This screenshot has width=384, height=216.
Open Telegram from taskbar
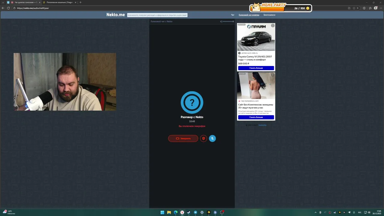tap(195, 212)
